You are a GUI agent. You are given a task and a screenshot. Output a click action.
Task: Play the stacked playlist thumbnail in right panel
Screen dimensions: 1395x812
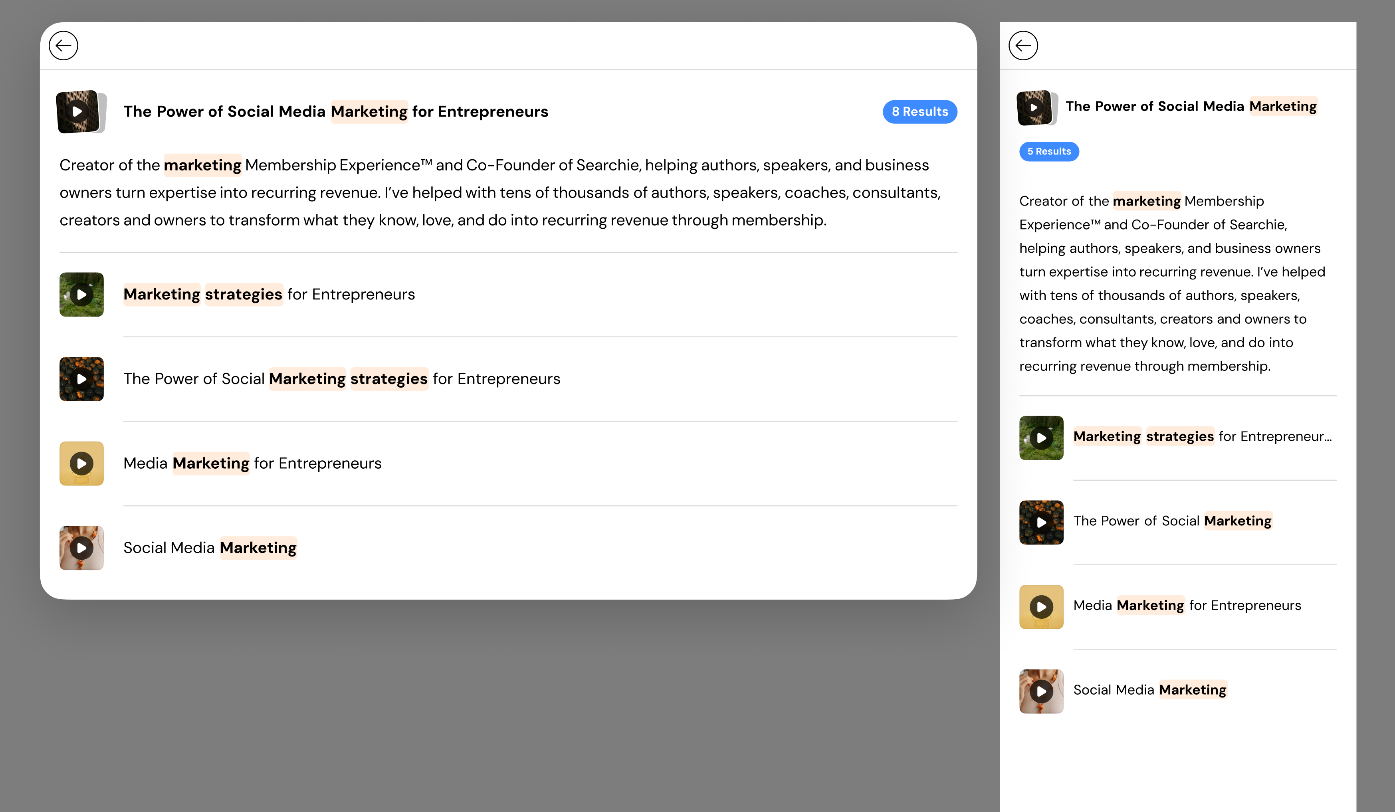point(1034,107)
